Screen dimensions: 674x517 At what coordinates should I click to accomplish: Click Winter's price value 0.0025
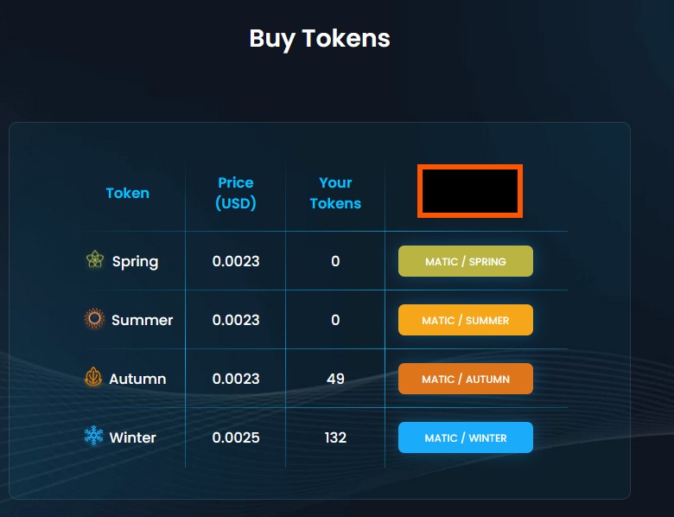[236, 437]
